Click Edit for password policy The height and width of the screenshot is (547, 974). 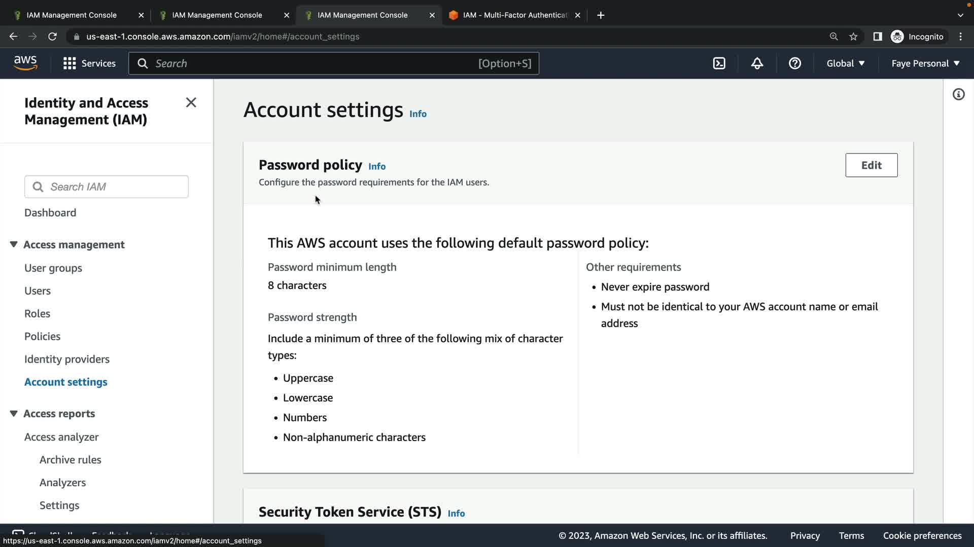871,165
